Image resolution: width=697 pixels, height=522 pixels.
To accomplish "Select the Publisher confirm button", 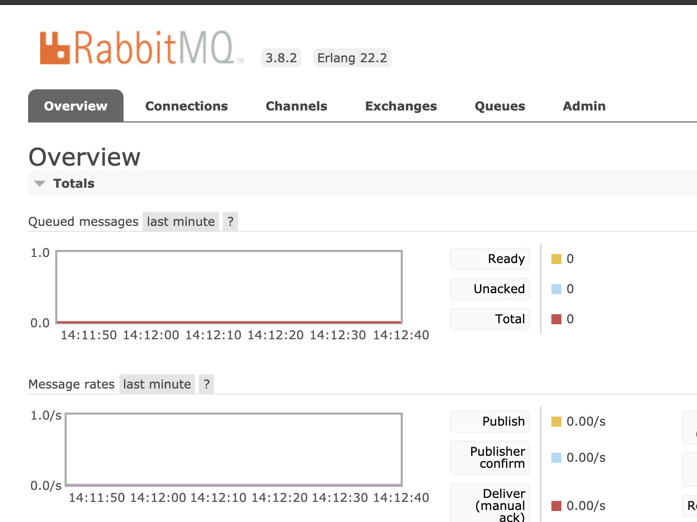I will coord(490,457).
